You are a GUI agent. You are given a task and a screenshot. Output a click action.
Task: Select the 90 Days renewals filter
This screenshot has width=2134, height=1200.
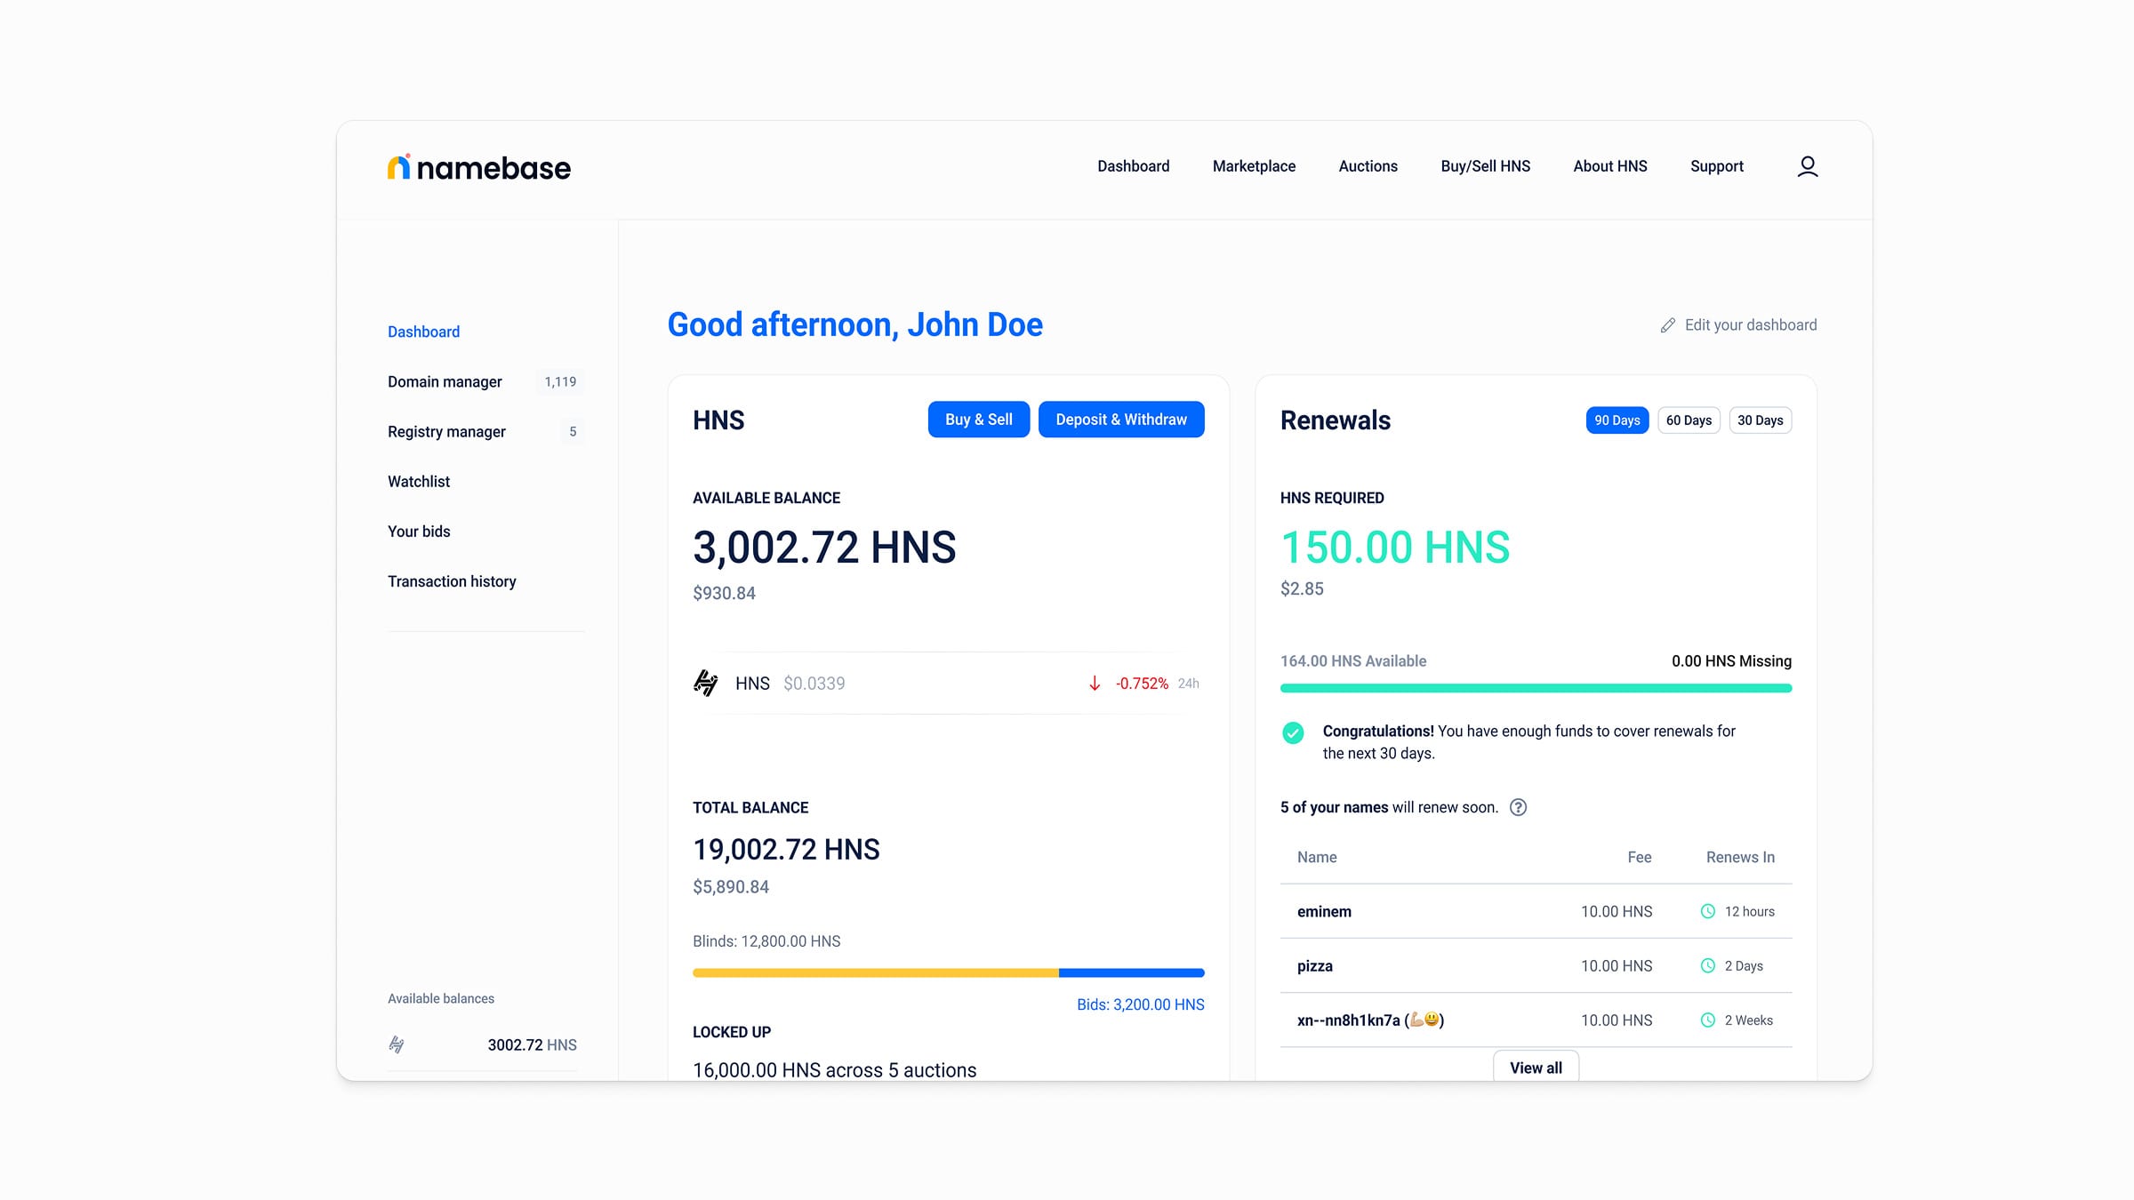tap(1617, 420)
